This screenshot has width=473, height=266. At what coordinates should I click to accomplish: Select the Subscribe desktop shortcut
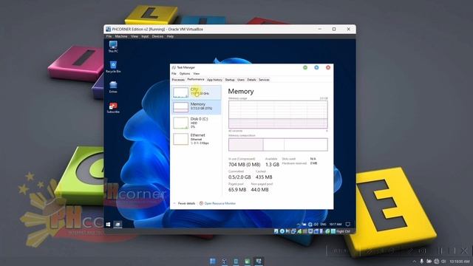[x=113, y=107]
